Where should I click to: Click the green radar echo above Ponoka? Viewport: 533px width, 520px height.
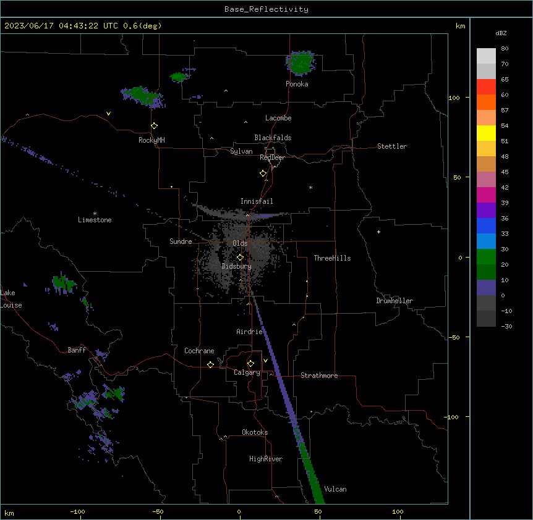[301, 63]
